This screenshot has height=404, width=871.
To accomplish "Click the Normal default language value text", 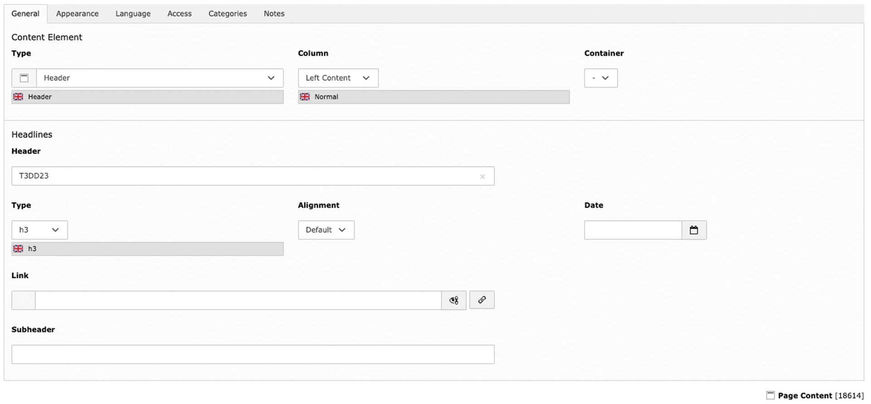I will click(x=326, y=97).
